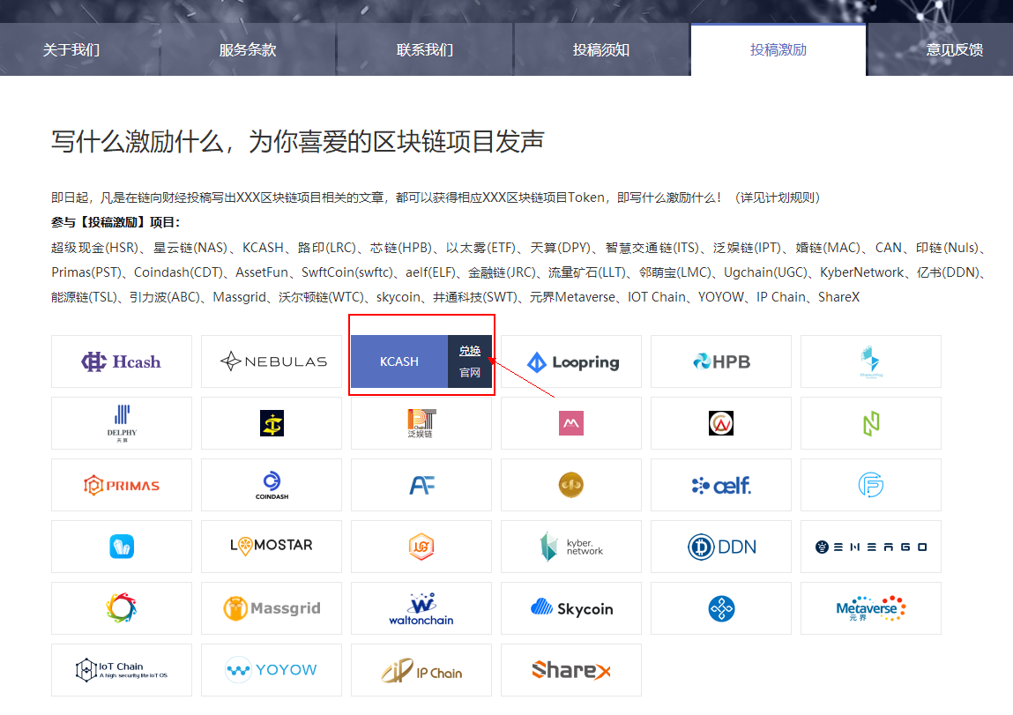Open the IPT 泛娱链 logo card
This screenshot has height=715, width=1013.
click(421, 423)
